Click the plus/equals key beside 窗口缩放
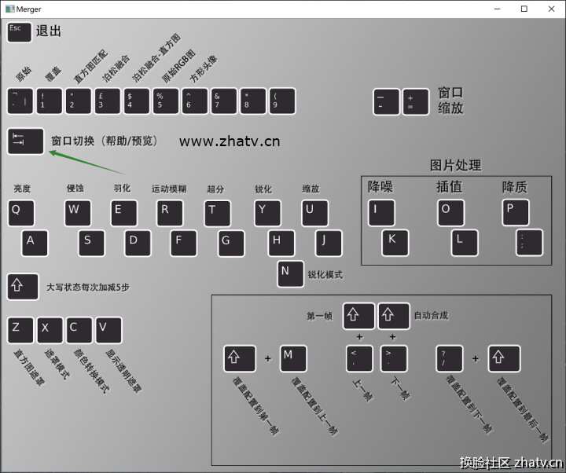This screenshot has width=566, height=473. coord(416,102)
